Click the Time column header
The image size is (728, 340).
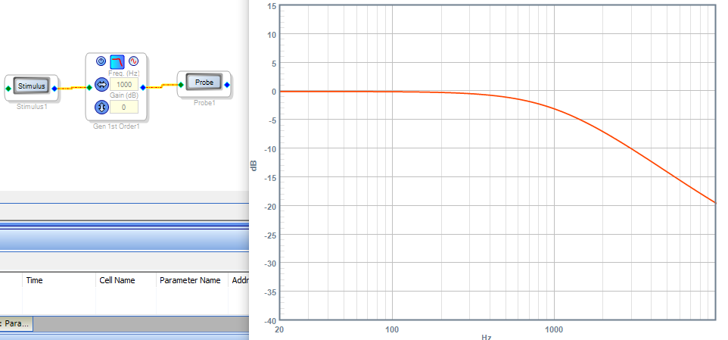click(x=34, y=280)
